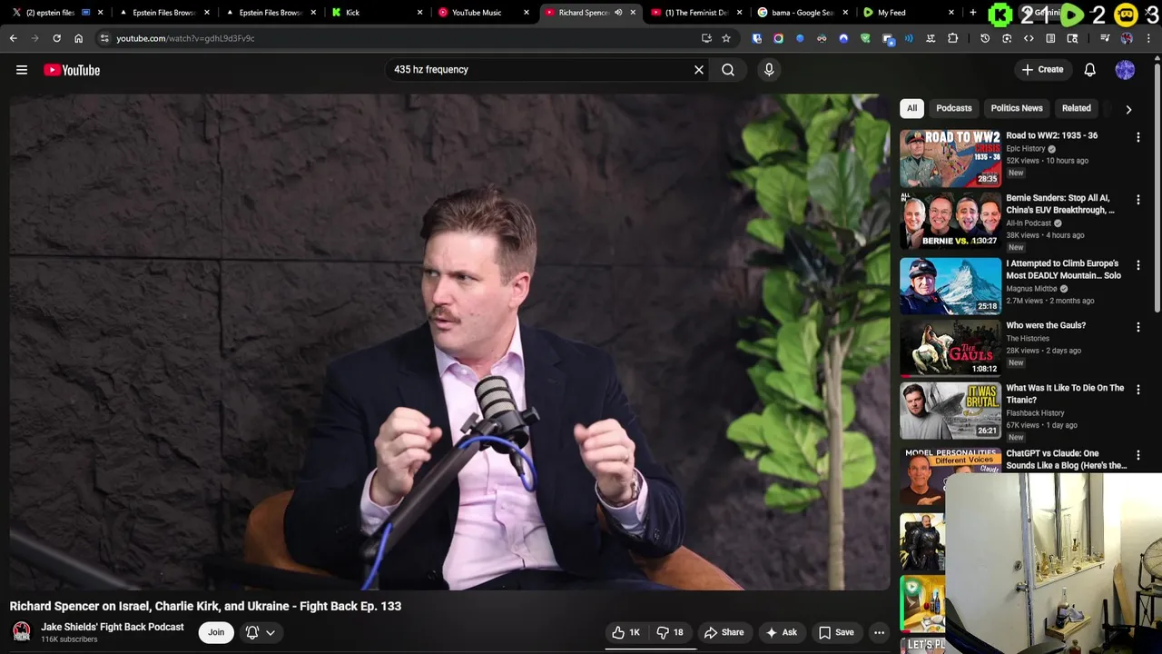Click the search magnifier button
The height and width of the screenshot is (654, 1162).
coord(728,70)
